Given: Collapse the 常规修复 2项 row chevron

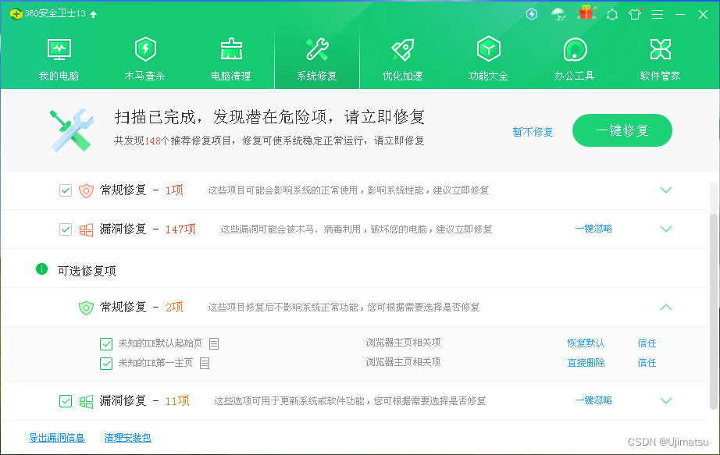Looking at the screenshot, I should (666, 307).
